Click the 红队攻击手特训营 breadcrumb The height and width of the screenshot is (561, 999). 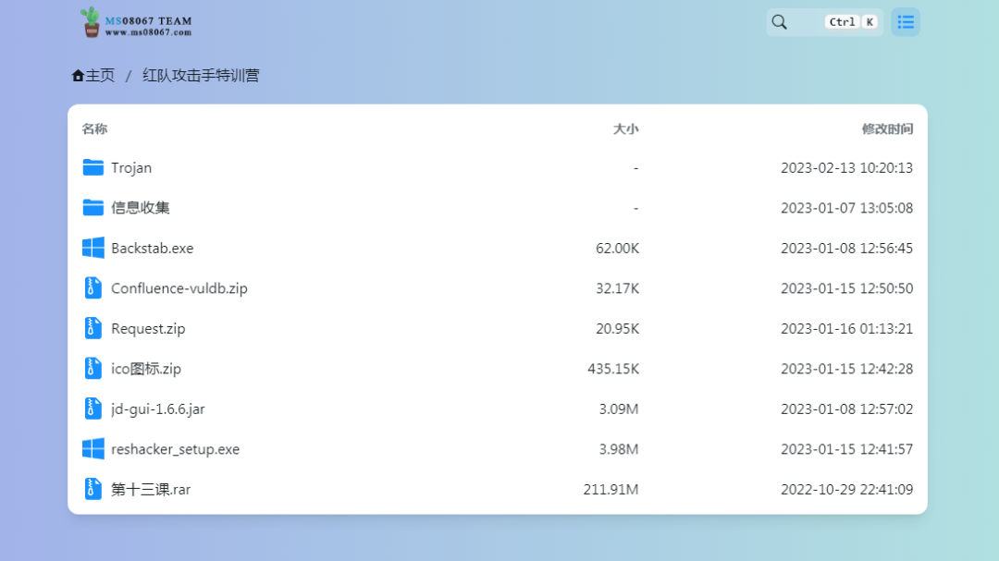pos(201,76)
